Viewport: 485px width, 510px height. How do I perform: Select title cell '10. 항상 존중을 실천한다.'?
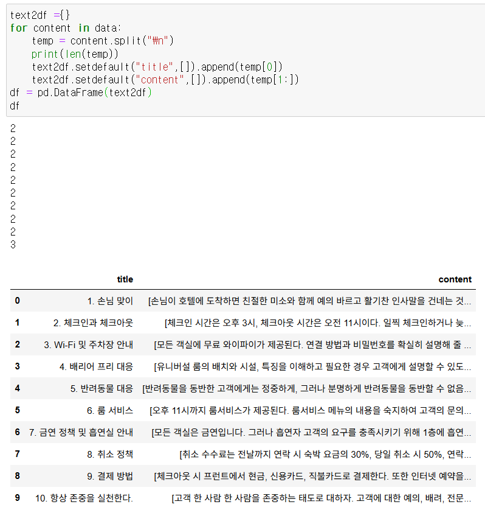84,498
